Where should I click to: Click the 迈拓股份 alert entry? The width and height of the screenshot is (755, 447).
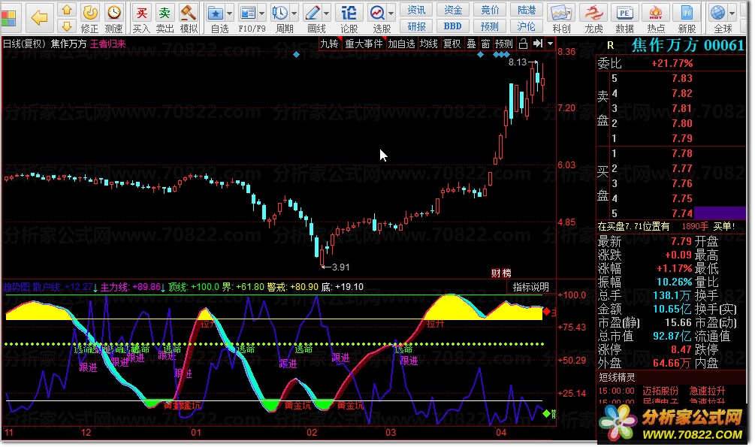pos(660,391)
